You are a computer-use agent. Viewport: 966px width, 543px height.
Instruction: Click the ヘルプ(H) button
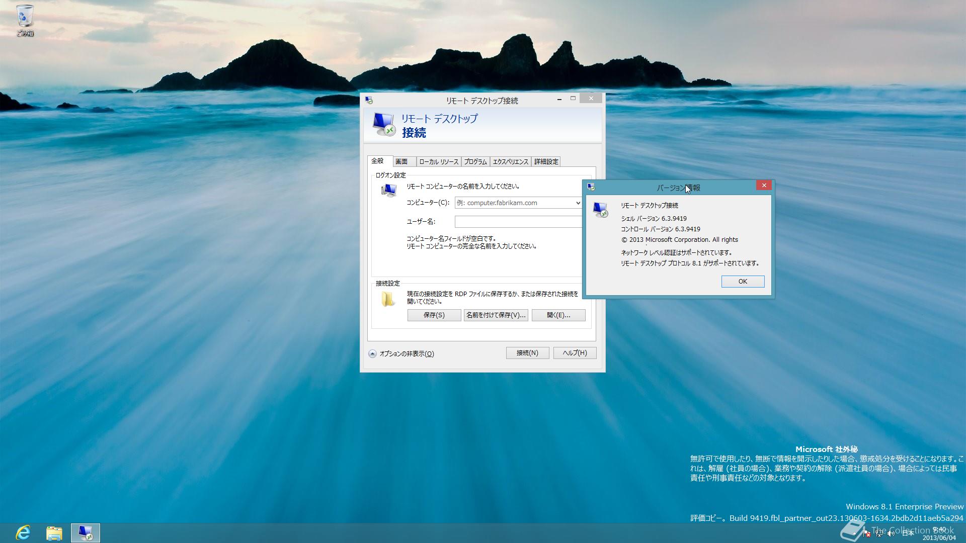pyautogui.click(x=575, y=353)
